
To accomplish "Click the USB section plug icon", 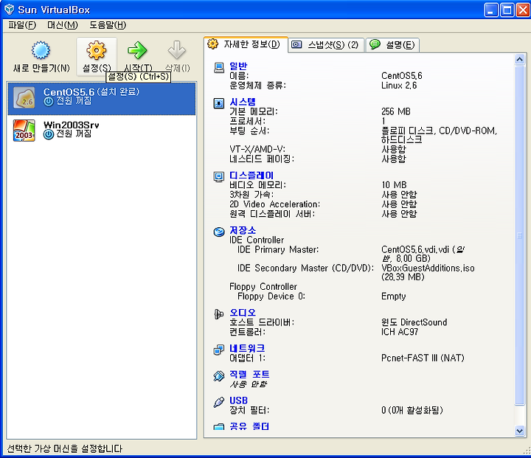I will [219, 402].
